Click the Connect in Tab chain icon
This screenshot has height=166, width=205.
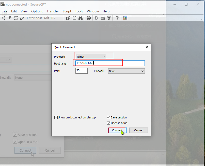(x=22, y=18)
